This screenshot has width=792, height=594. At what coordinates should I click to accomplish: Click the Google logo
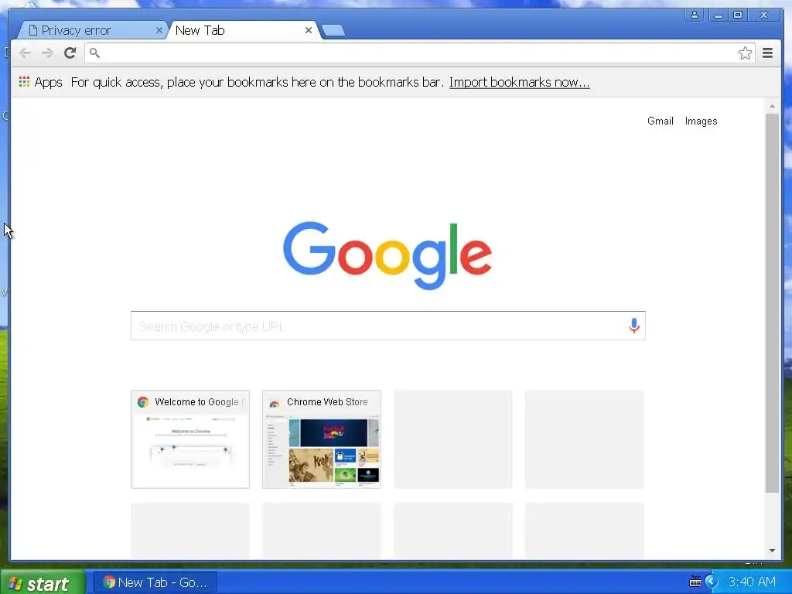pos(387,255)
